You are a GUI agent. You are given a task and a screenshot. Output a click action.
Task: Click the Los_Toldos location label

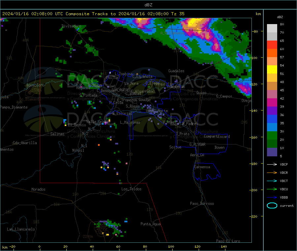(131, 189)
